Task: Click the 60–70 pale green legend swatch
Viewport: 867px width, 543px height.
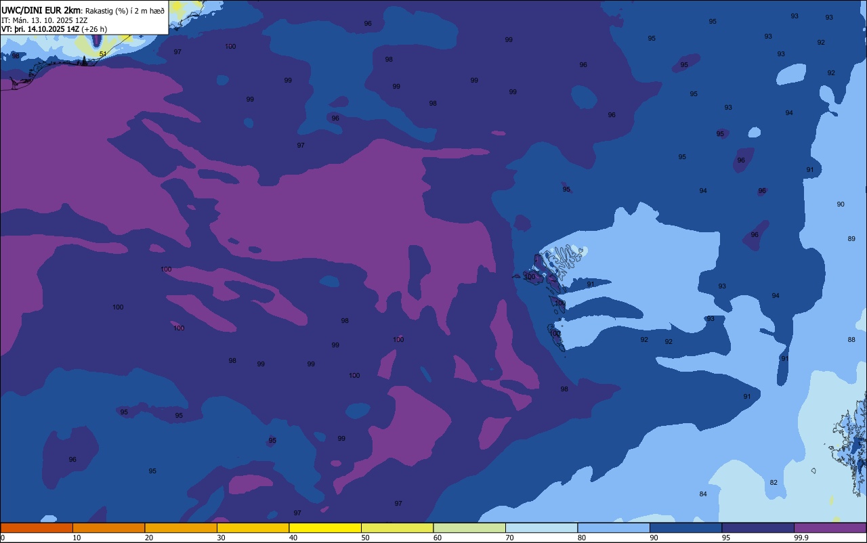Action: coord(469,527)
